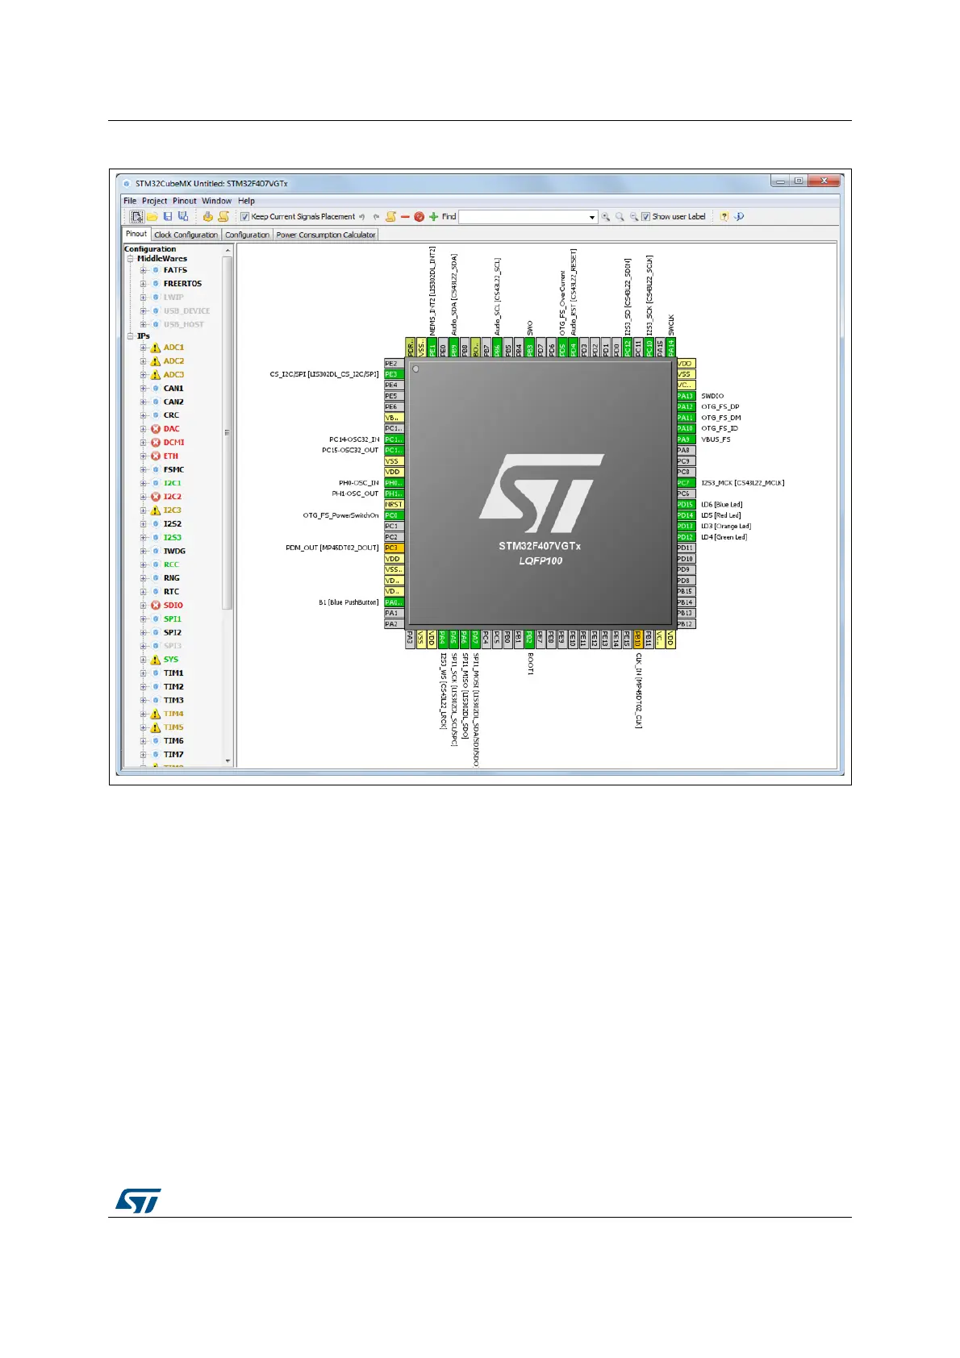Click pin PC3 labeled PDM_OUT
The height and width of the screenshot is (1358, 960).
coord(393,548)
